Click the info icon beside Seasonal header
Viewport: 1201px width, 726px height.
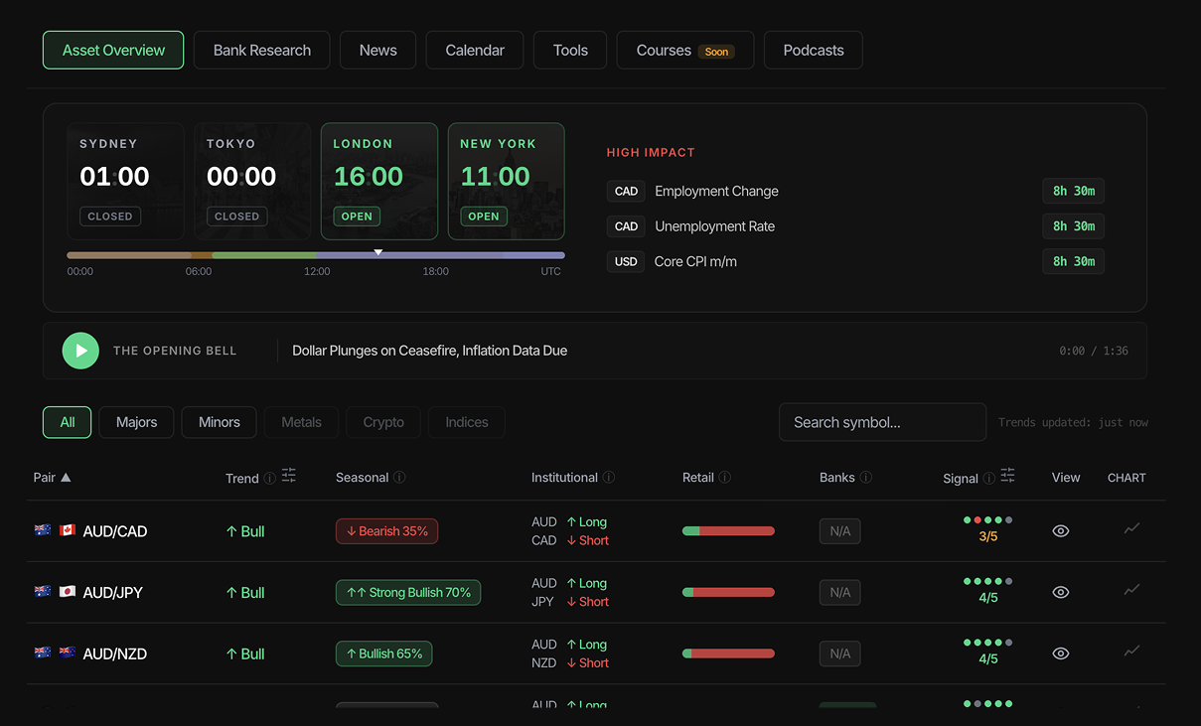click(x=400, y=477)
